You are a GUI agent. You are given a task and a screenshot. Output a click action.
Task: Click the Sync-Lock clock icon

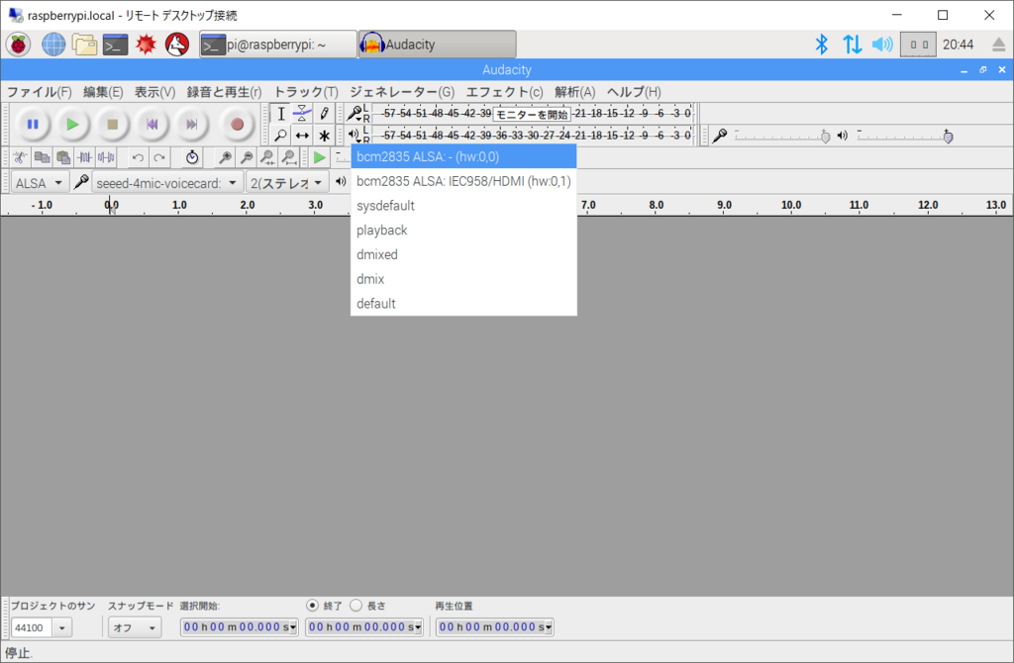(x=192, y=157)
